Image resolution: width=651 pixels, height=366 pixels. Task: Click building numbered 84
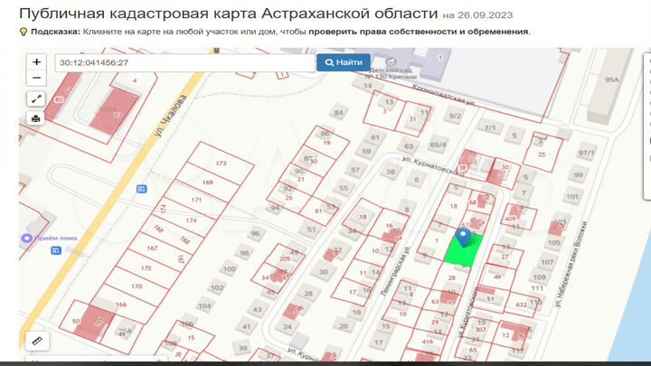click(x=339, y=112)
